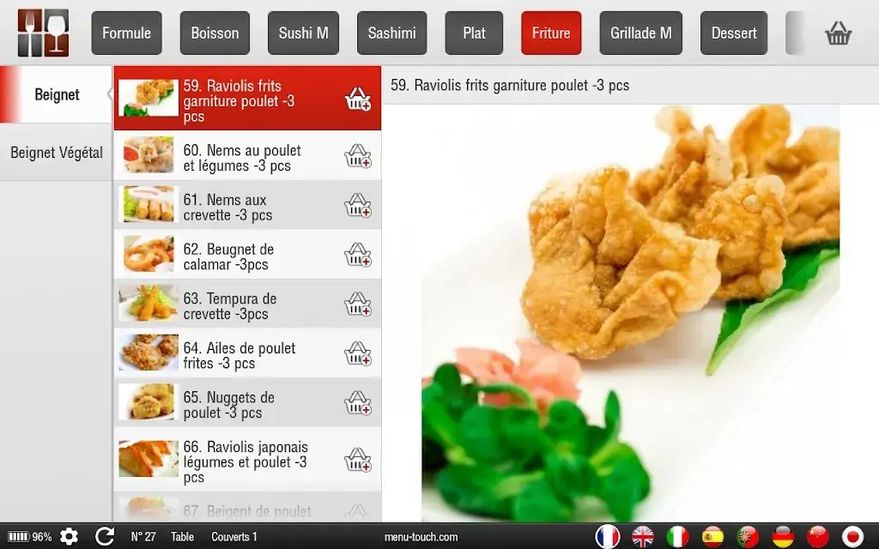Switch language using the Spanish flag
This screenshot has height=549, width=879.
(x=713, y=537)
